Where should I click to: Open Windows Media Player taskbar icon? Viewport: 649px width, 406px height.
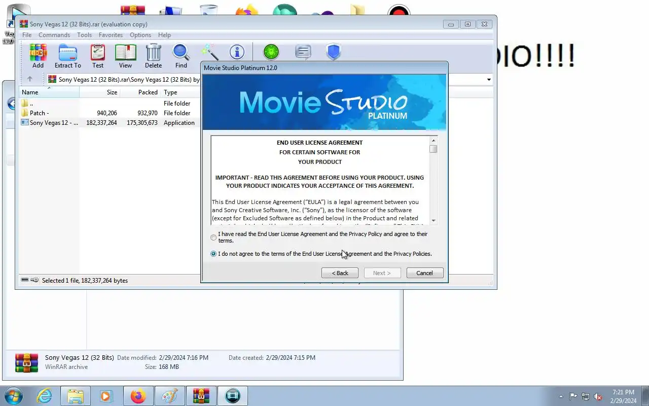coord(106,396)
